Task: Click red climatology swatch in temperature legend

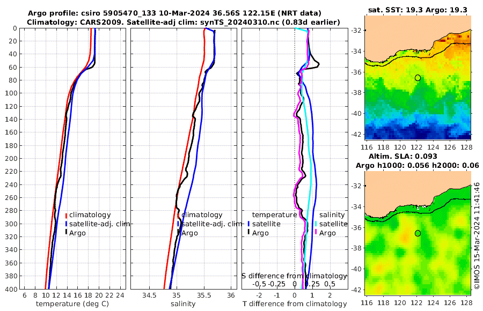Action: tap(66, 216)
